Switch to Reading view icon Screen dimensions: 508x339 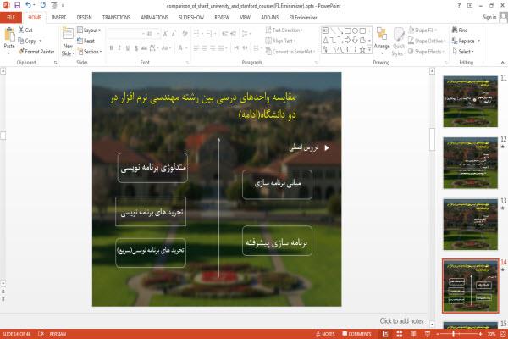point(413,334)
